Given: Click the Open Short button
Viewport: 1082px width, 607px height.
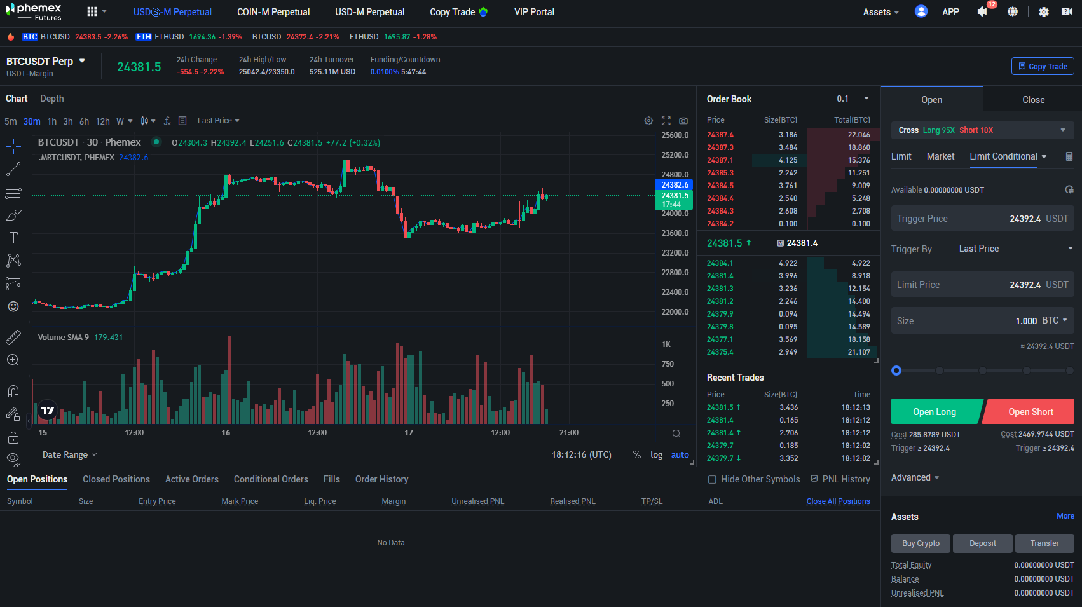Looking at the screenshot, I should [x=1030, y=412].
